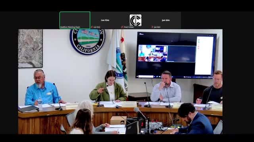Click the large Jun Kim name in tile

tap(105, 20)
